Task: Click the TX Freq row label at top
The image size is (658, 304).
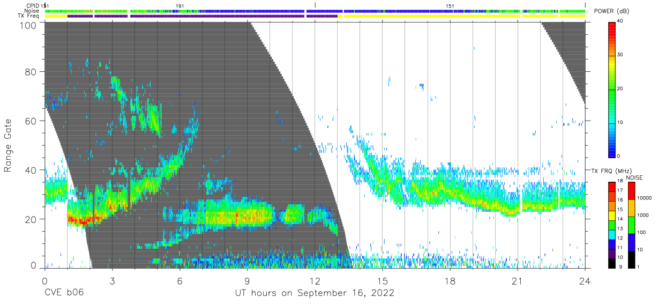Action: (x=28, y=16)
